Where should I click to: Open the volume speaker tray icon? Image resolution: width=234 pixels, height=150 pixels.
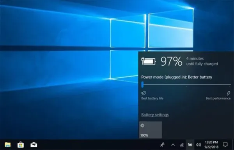pyautogui.click(x=199, y=145)
